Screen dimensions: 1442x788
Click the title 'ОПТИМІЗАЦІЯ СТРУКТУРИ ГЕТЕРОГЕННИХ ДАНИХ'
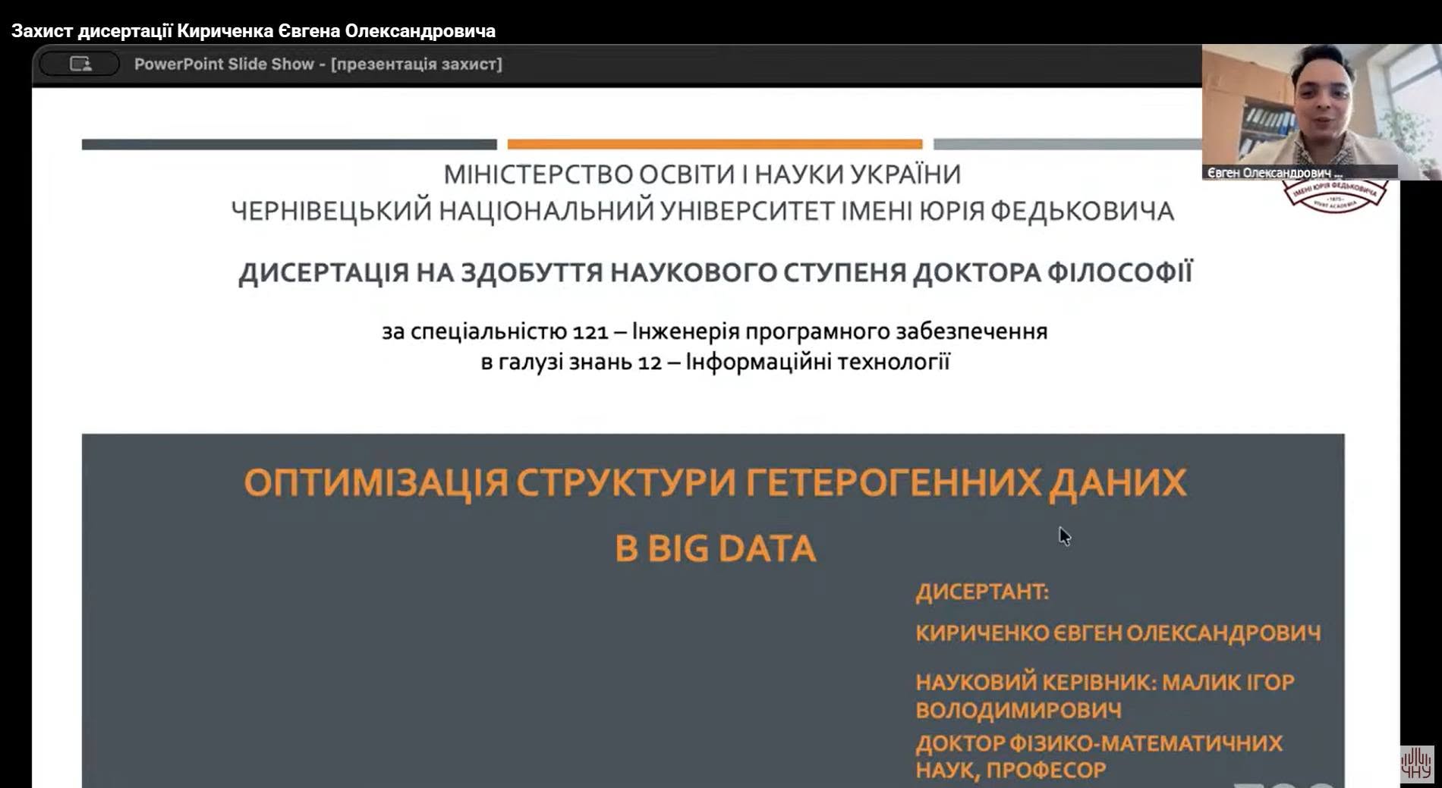pos(715,482)
